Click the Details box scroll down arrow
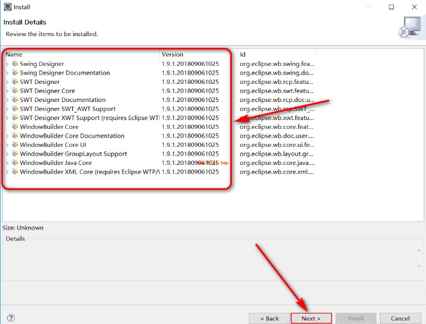Screen dimensions: 426x324 418,266
